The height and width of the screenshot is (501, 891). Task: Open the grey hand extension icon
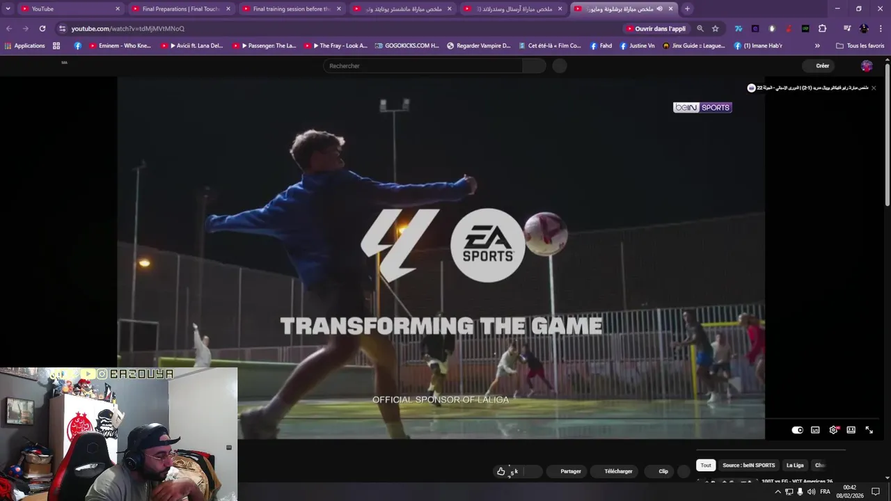[771, 29]
